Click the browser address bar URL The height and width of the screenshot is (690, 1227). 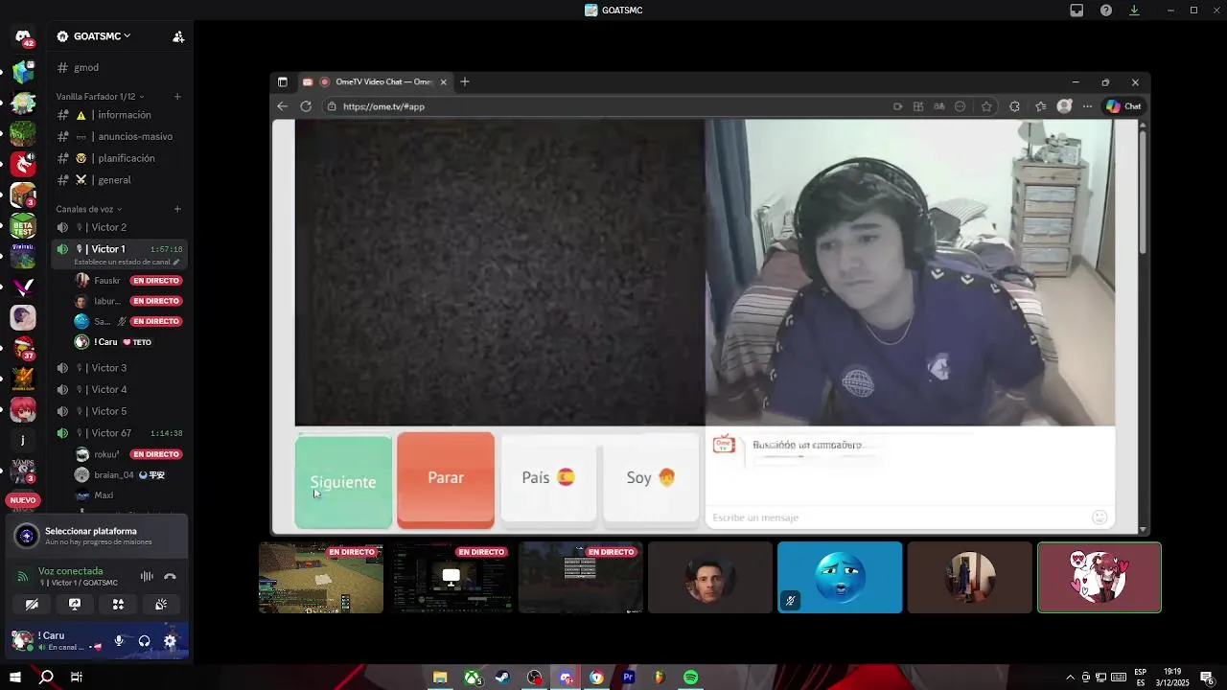coord(383,106)
